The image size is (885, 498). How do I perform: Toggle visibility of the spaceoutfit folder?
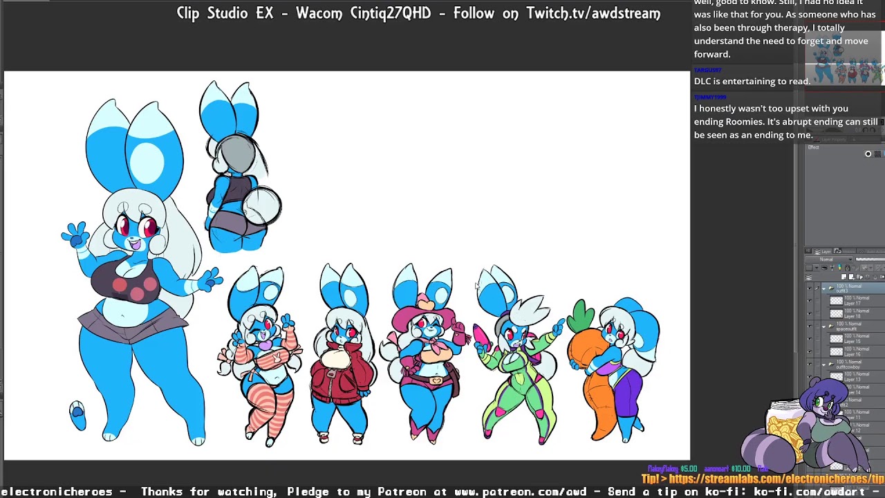pyautogui.click(x=810, y=326)
